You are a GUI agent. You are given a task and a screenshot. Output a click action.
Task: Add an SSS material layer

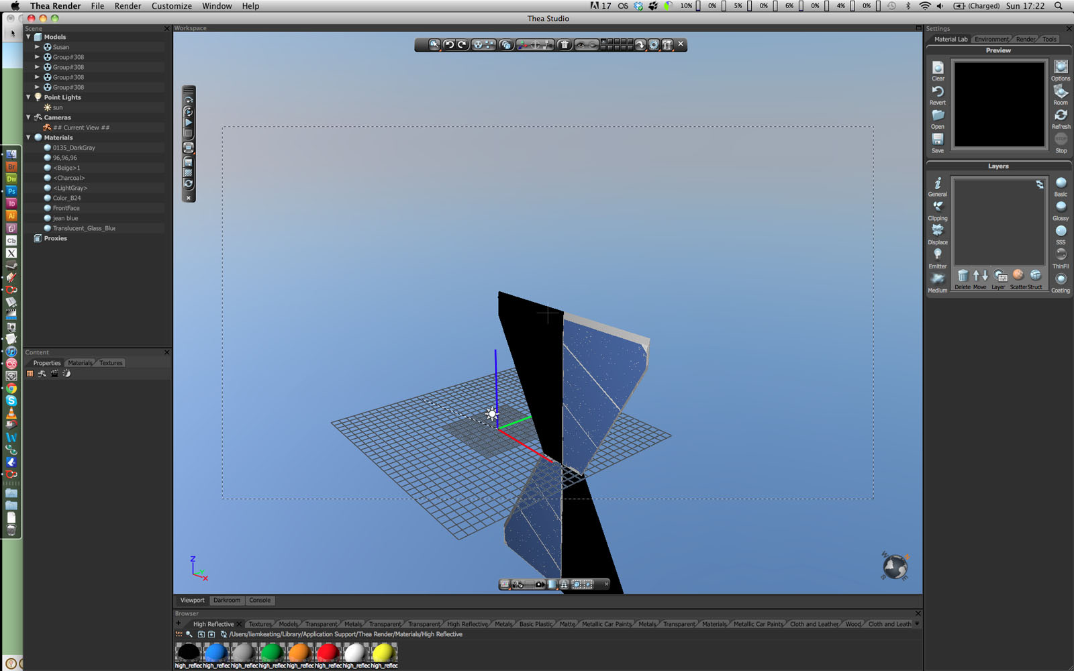tap(1061, 234)
